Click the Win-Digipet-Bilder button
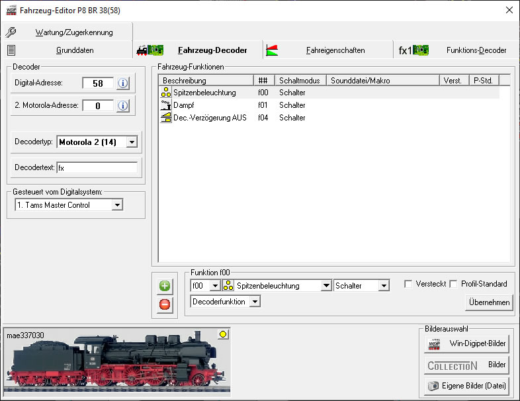Viewport: 520px width, 401px height. (467, 344)
